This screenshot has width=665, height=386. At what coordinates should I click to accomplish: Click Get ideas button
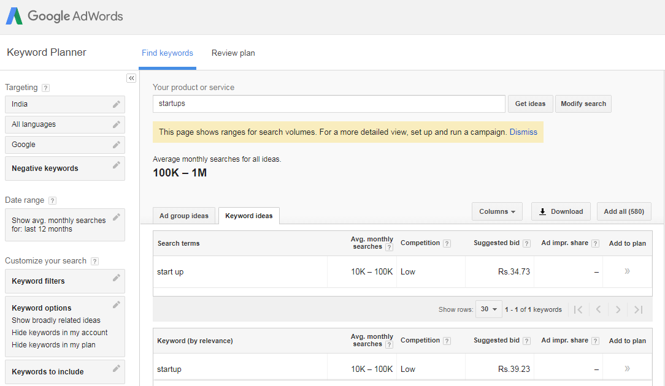(530, 104)
